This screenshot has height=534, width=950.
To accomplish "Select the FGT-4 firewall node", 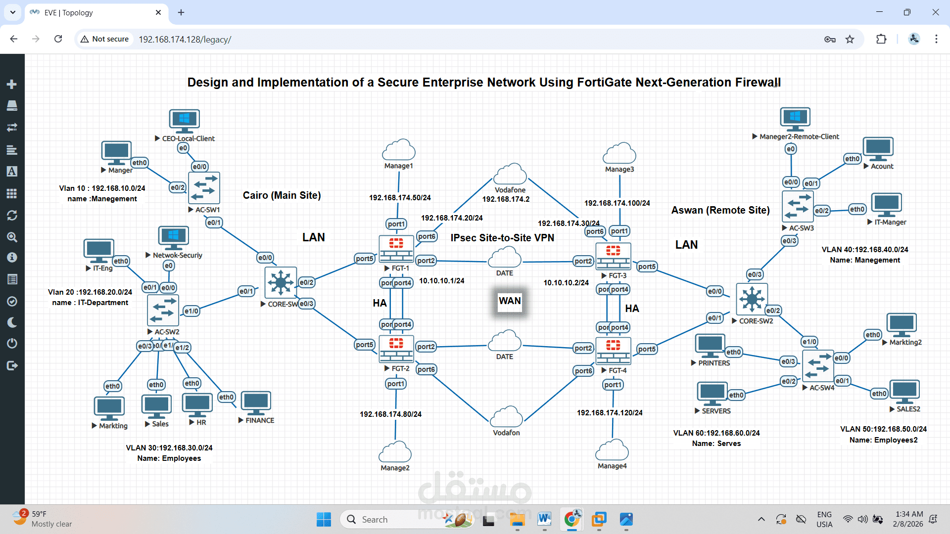I will 614,351.
